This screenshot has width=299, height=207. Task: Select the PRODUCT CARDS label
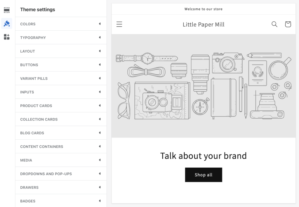click(x=36, y=106)
